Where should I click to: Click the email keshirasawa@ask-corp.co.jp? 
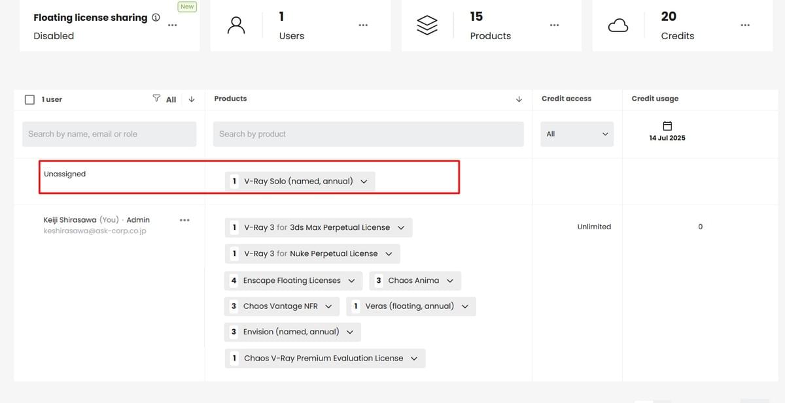tap(95, 231)
